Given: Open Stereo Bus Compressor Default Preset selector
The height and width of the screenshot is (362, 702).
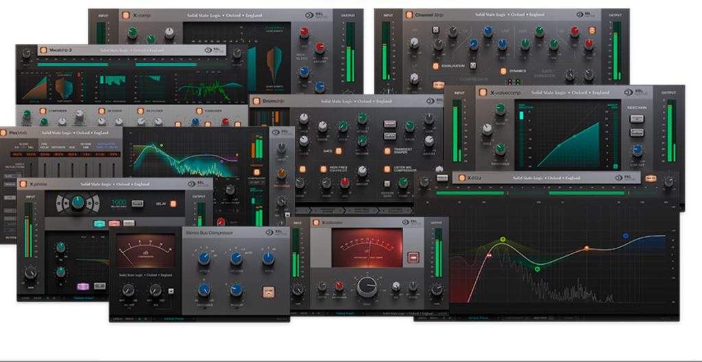Looking at the screenshot, I should click(x=174, y=319).
